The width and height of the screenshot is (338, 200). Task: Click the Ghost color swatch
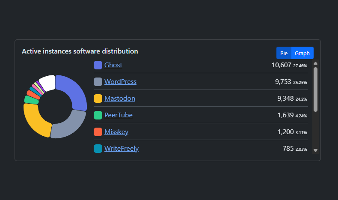pos(98,65)
